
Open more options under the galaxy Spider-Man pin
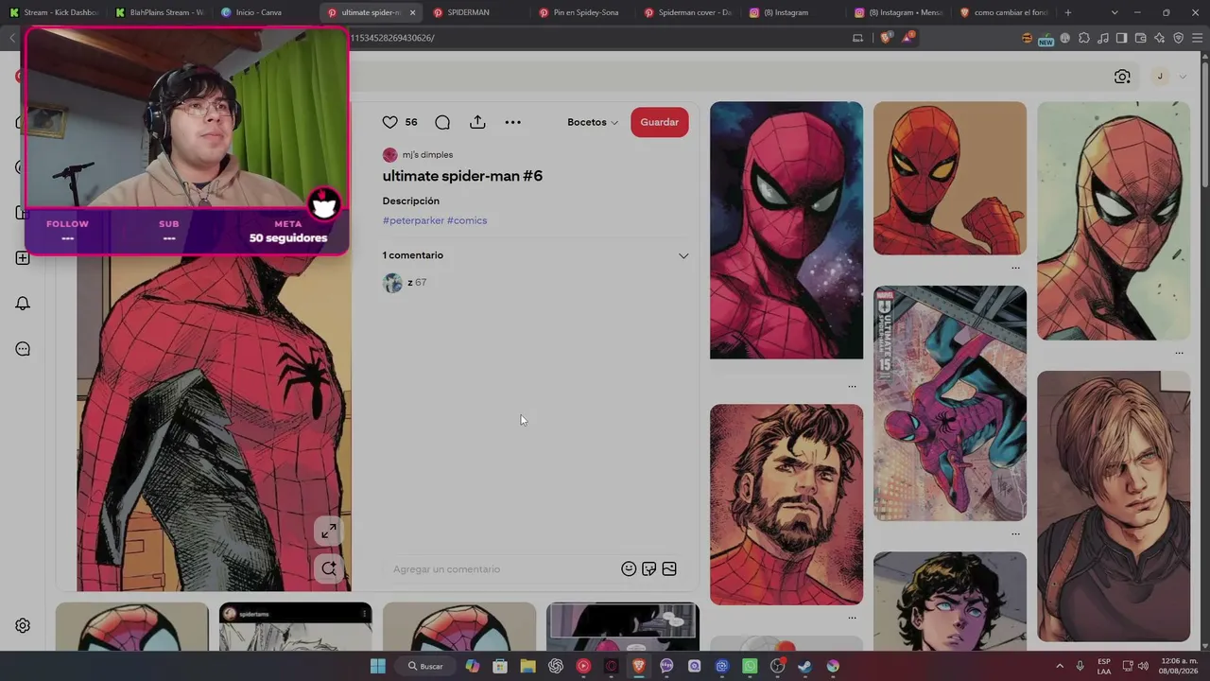(852, 386)
